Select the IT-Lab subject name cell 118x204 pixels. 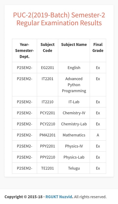coord(74,102)
